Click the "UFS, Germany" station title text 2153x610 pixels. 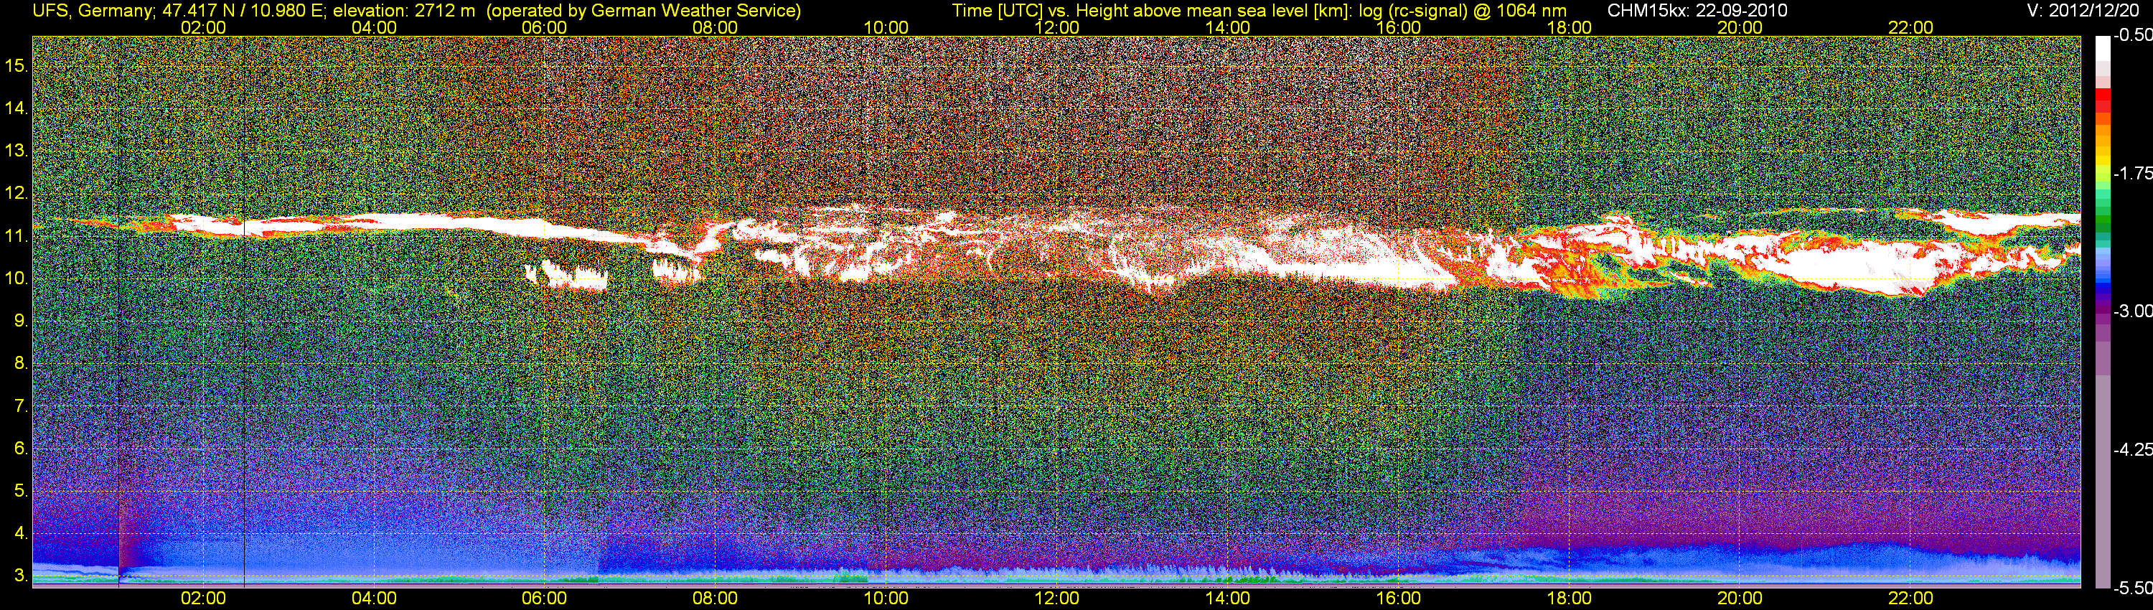point(91,10)
